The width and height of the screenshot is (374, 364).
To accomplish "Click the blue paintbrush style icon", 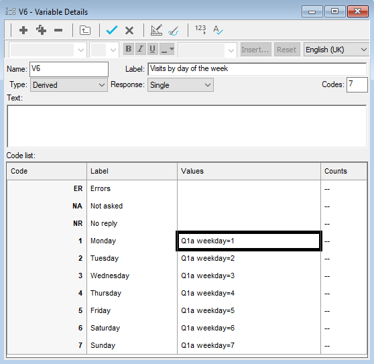I will pyautogui.click(x=174, y=31).
